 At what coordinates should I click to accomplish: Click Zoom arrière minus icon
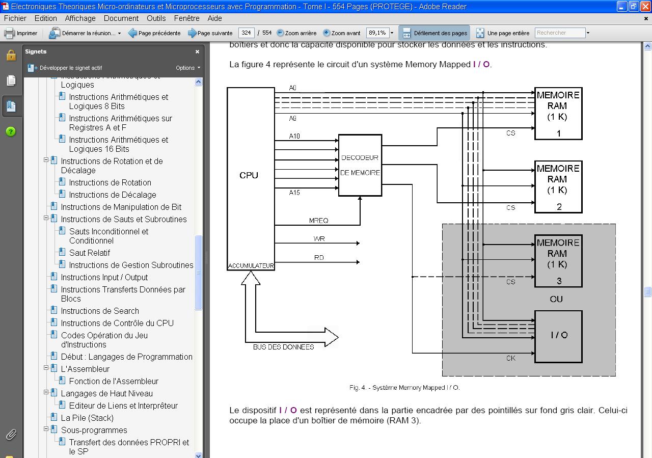[x=280, y=33]
